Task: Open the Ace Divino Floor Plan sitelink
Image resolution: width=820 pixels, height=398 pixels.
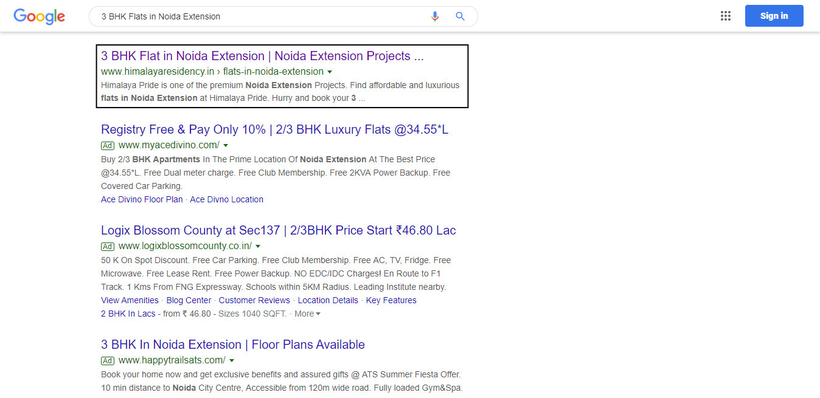Action: point(141,199)
